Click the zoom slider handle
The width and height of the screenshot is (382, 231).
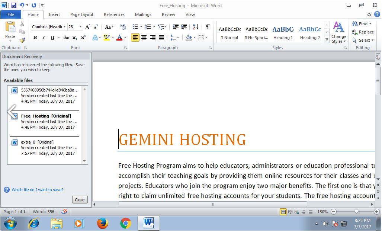click(356, 212)
